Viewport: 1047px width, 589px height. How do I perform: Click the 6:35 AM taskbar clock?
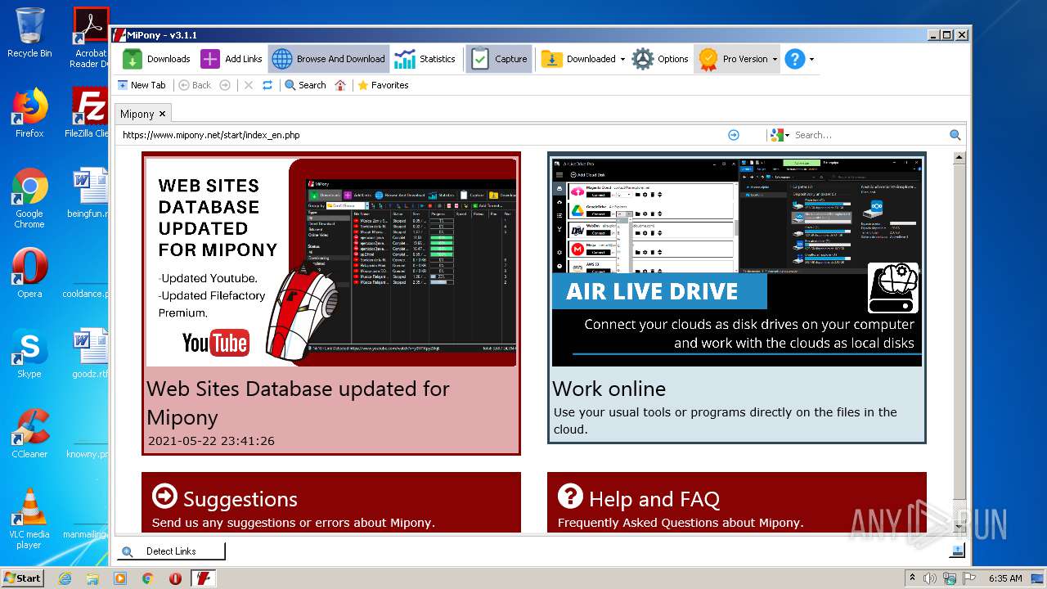[1005, 578]
